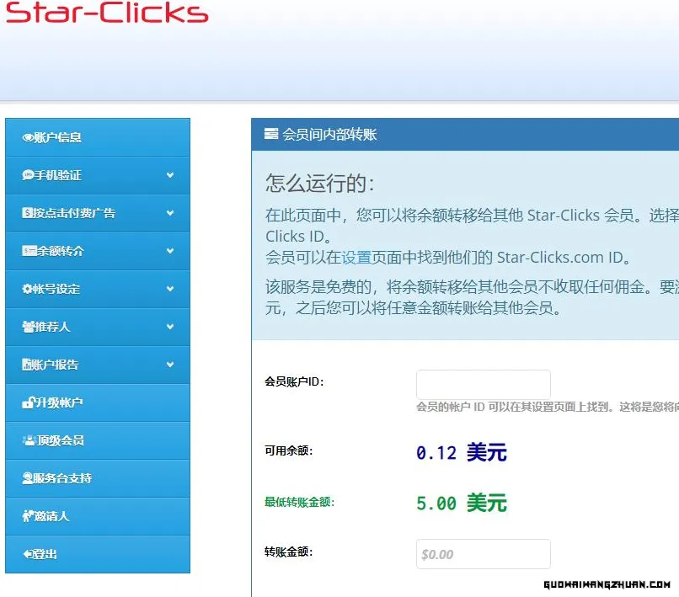The width and height of the screenshot is (679, 597).
Task: Click the gear icon beside 帐号设定
Action: coord(27,289)
